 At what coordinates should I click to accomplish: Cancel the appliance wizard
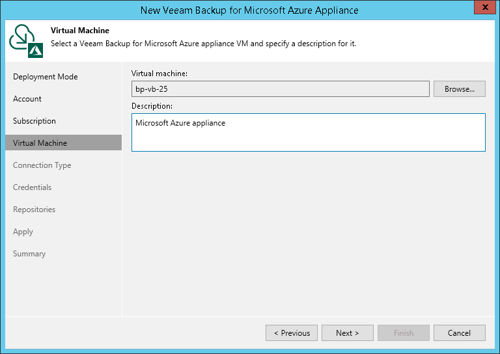click(459, 333)
